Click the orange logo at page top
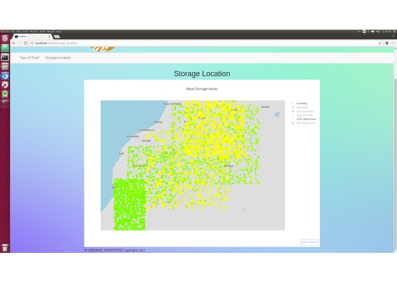397x282 pixels. click(103, 49)
